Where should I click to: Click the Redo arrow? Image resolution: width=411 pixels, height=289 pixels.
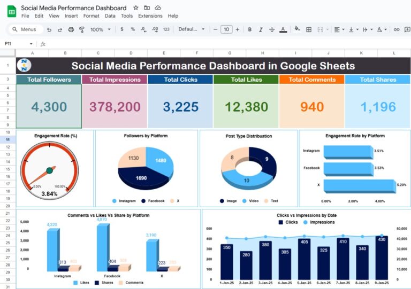tap(60, 29)
